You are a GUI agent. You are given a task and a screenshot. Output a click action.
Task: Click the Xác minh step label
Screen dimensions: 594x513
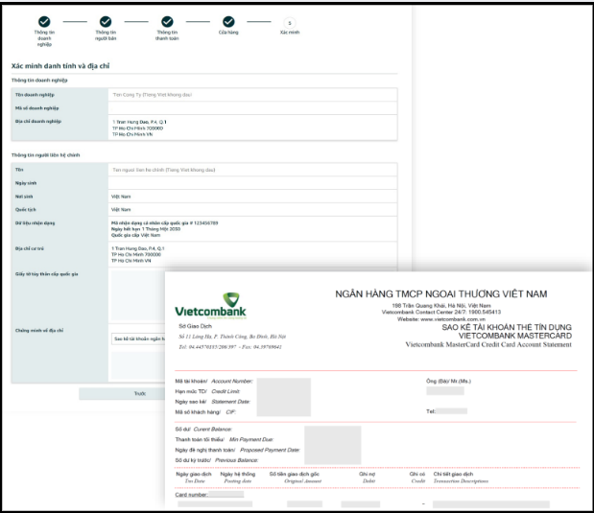(x=290, y=33)
